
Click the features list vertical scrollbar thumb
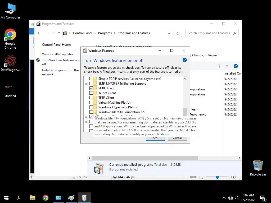click(x=185, y=112)
